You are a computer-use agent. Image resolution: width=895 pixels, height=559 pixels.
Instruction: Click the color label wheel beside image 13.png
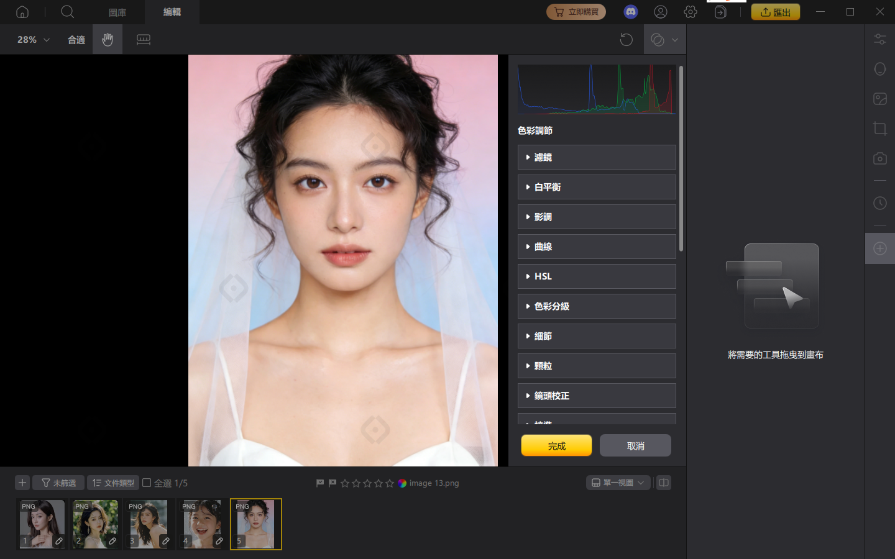click(402, 483)
